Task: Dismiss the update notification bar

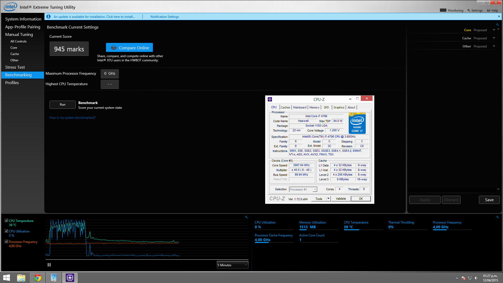Action: pyautogui.click(x=499, y=16)
